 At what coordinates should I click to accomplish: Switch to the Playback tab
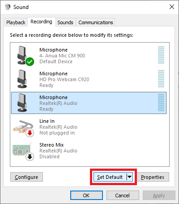[x=16, y=22]
